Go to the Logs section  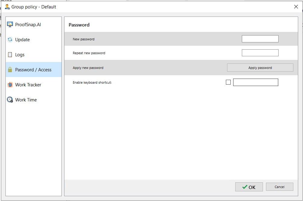coord(20,55)
